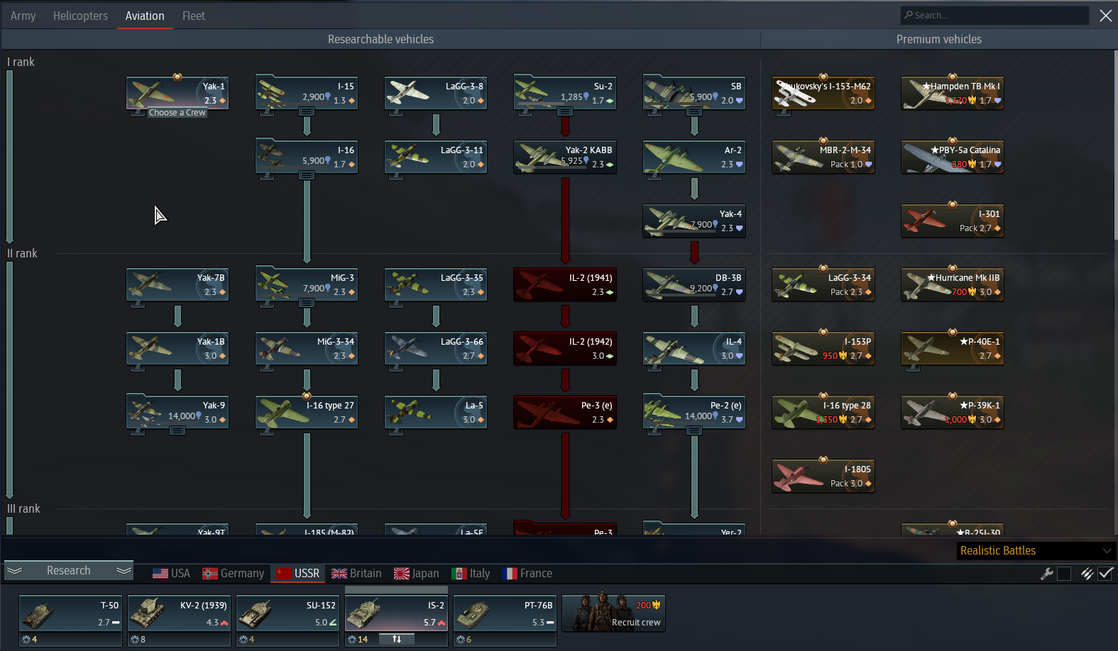The height and width of the screenshot is (651, 1118).
Task: Expand the Su-2 group folder
Action: tap(565, 111)
